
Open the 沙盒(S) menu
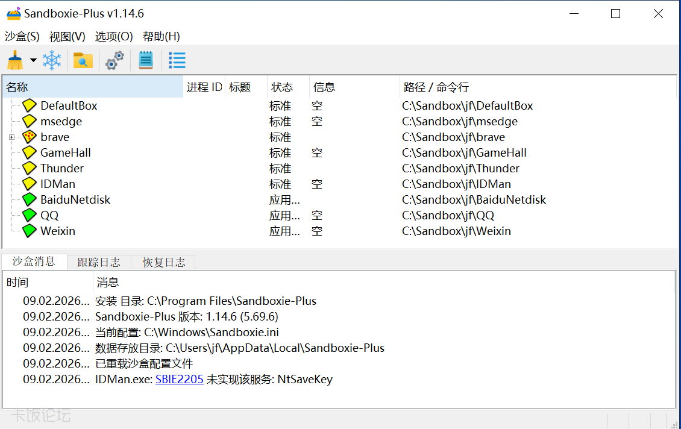(22, 36)
